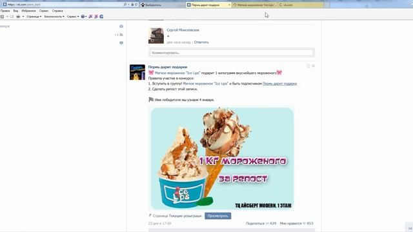The image size is (413, 232).
Task: Click the Home icon in command bar
Action: coord(2,17)
